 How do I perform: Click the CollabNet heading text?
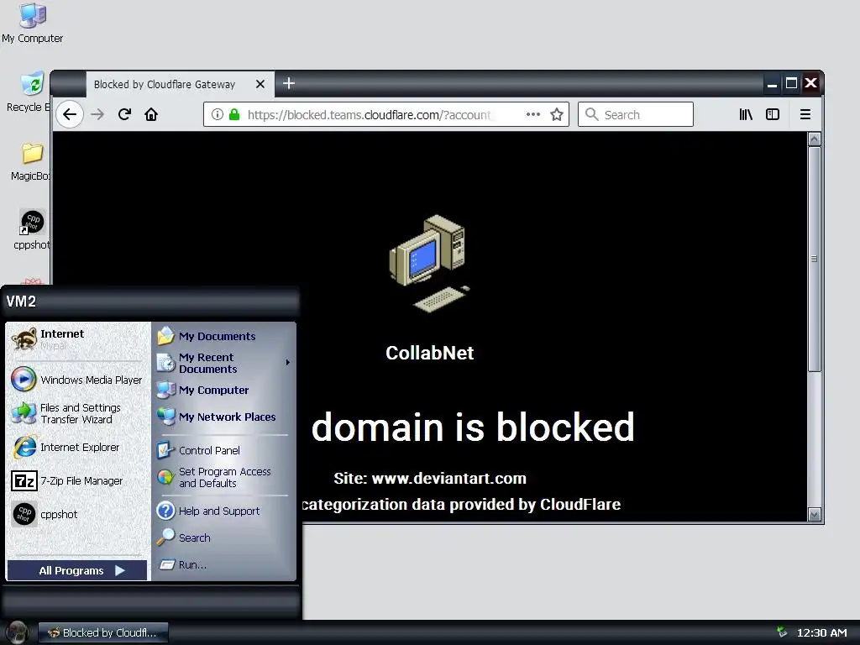429,353
